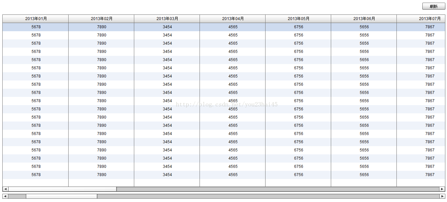Select the 2013年03月 column header

[167, 19]
